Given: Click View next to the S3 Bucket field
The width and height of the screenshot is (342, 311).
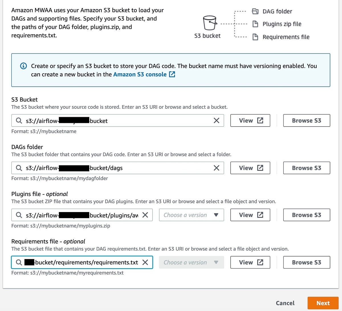Looking at the screenshot, I should click(x=250, y=120).
